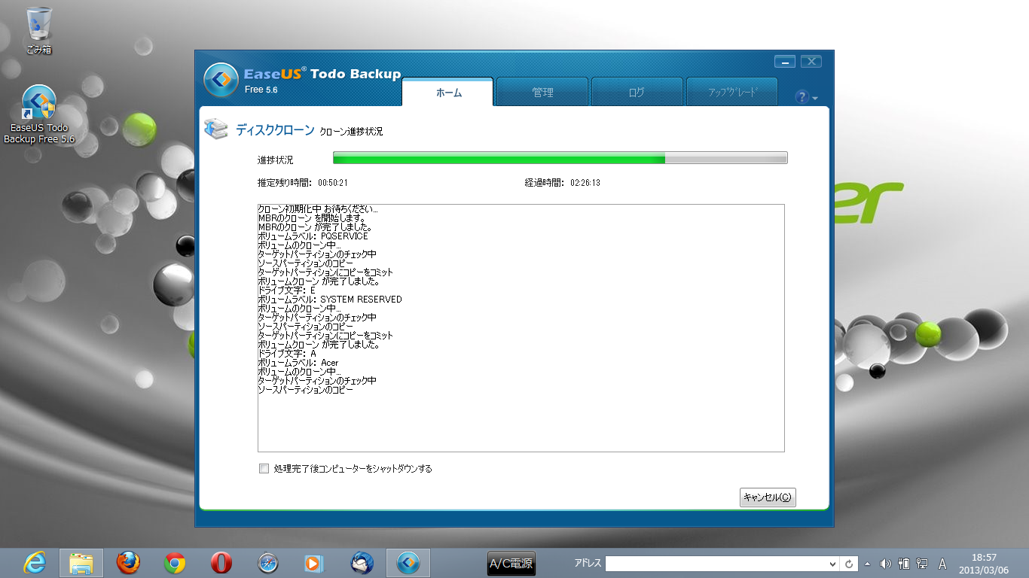Select log line ドライブ文字: E
This screenshot has height=578, width=1029.
click(286, 290)
